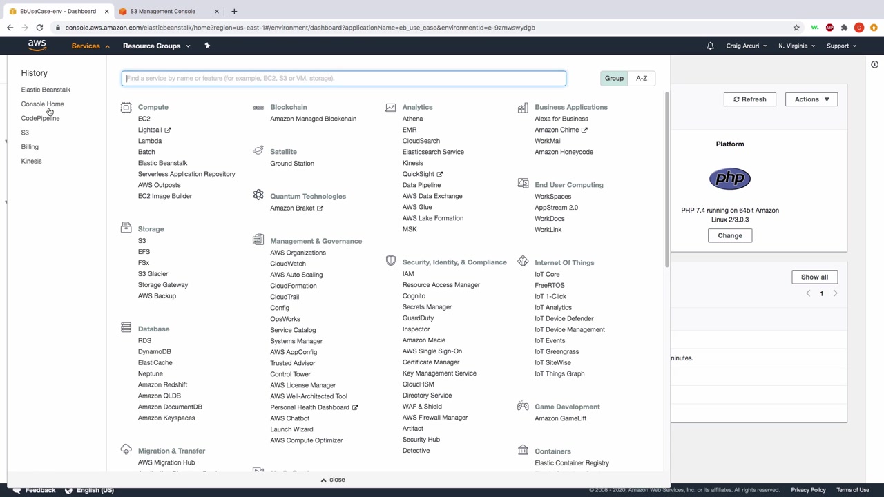Open the Feedback link in the footer
The height and width of the screenshot is (497, 884).
tap(35, 490)
